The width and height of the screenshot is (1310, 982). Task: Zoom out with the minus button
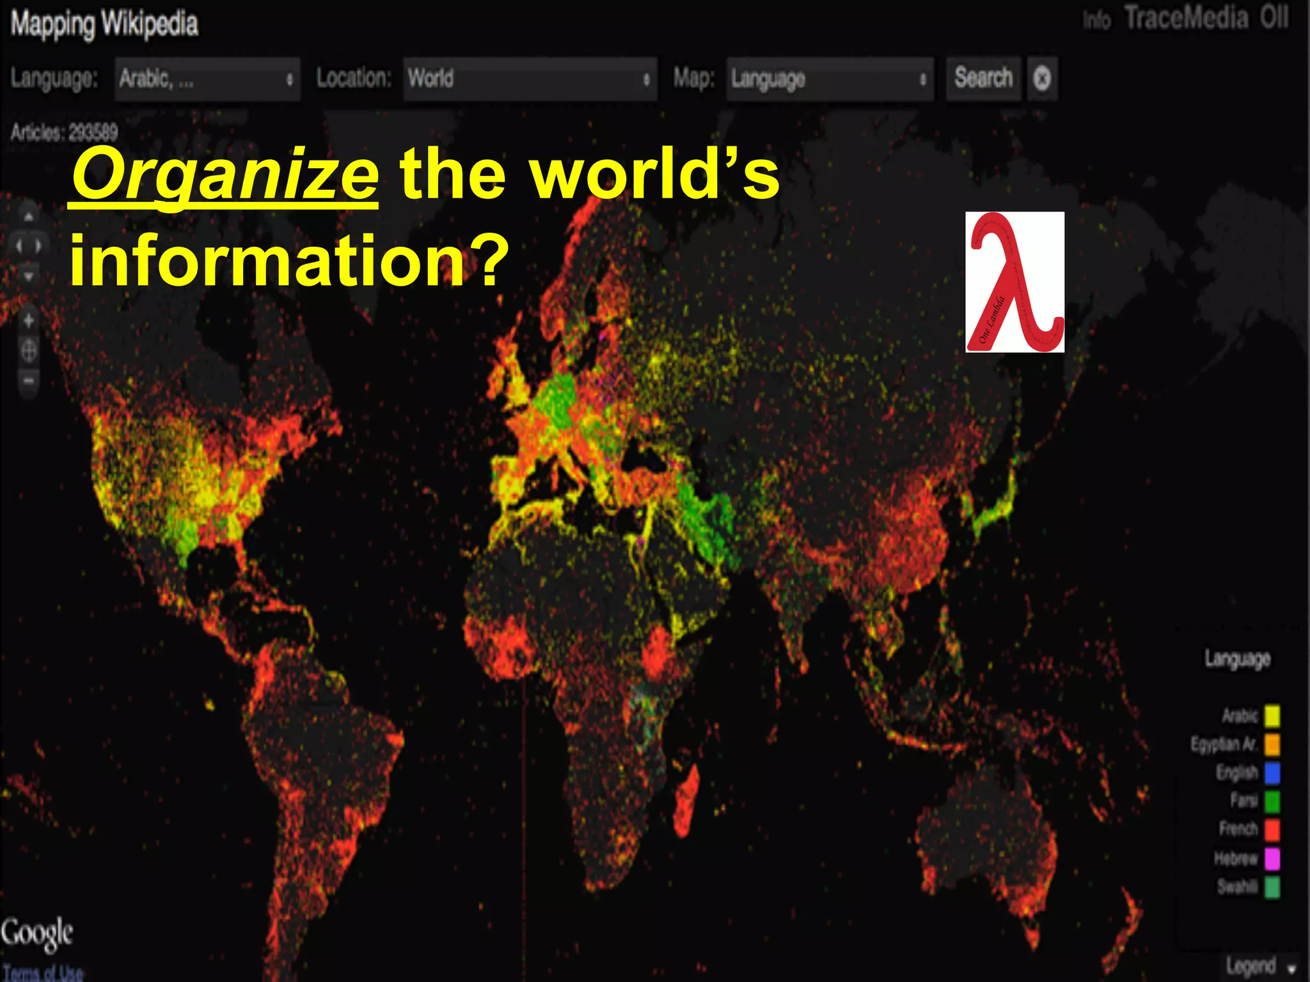(29, 380)
